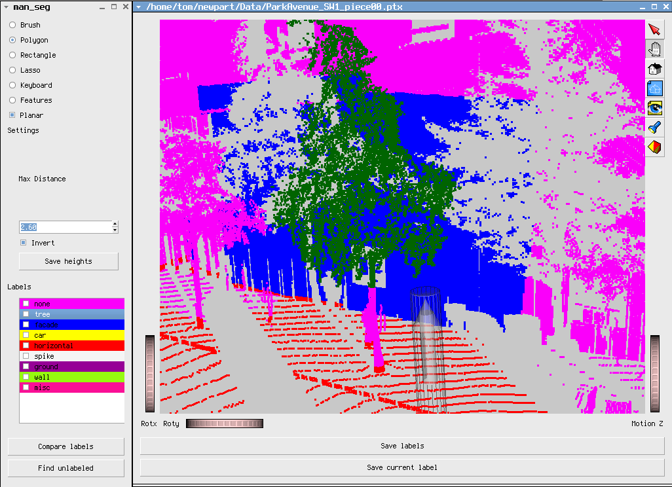Select the red arrow pick tool

point(654,30)
